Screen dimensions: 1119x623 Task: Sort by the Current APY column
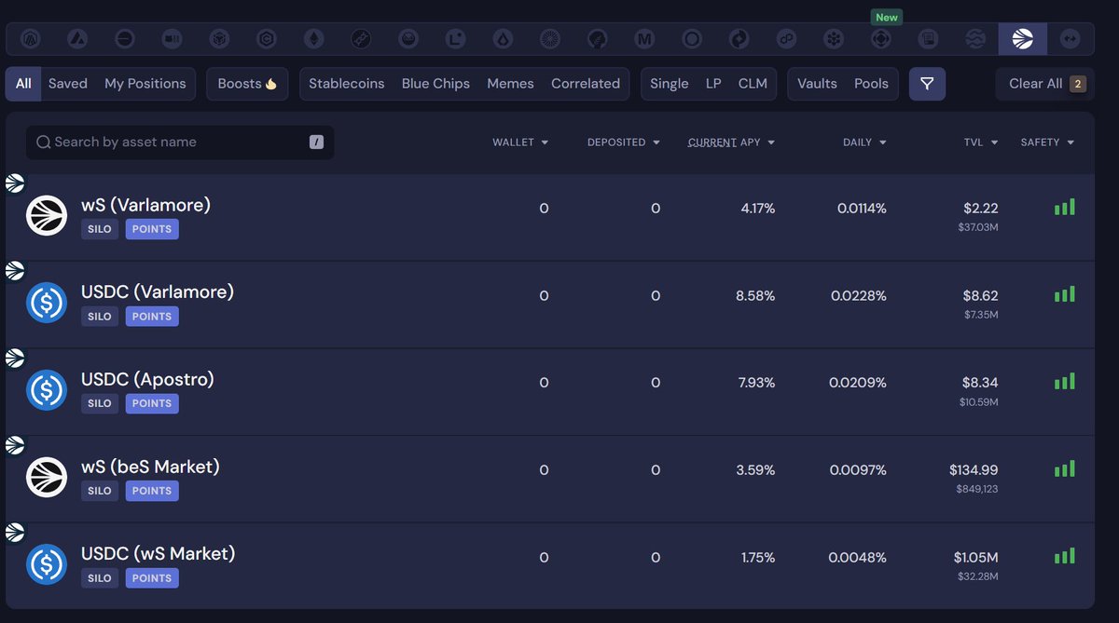(731, 142)
